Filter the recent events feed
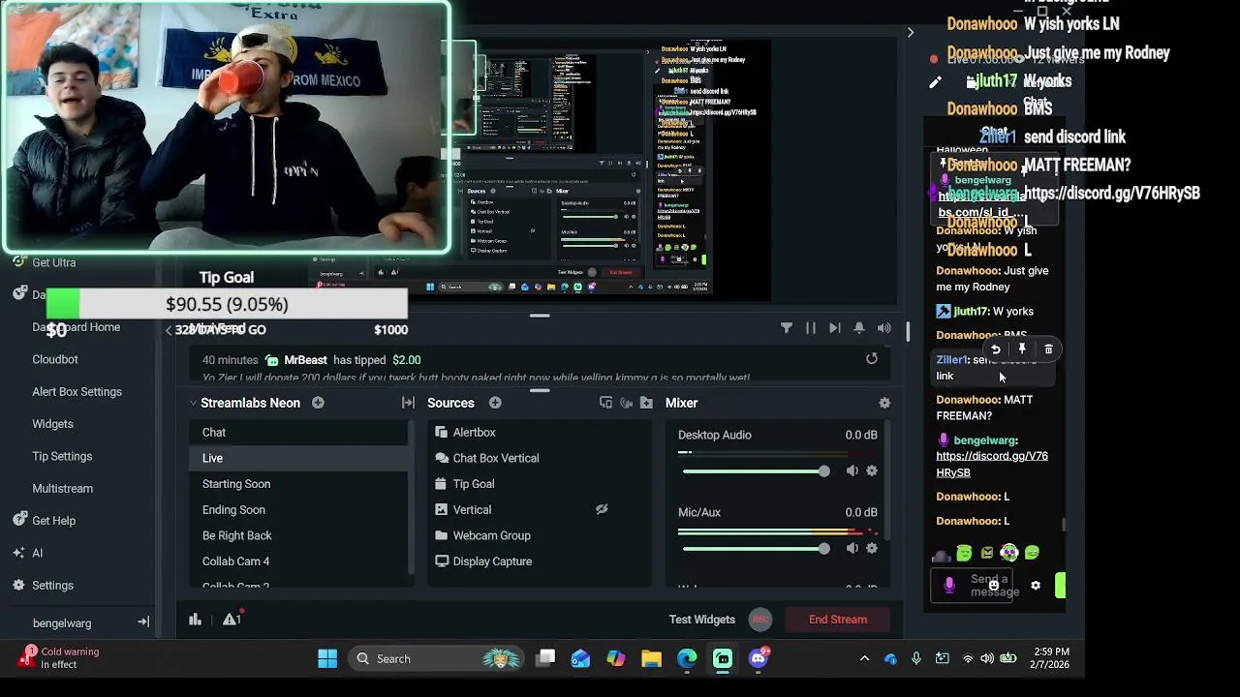This screenshot has width=1240, height=697. tap(787, 328)
